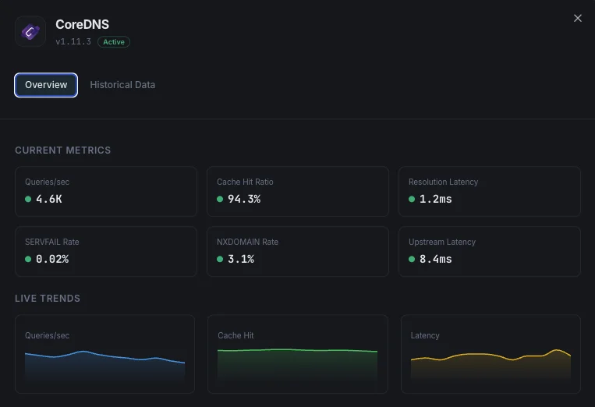
Task: Click the green Cache Hit trend chart
Action: click(298, 365)
